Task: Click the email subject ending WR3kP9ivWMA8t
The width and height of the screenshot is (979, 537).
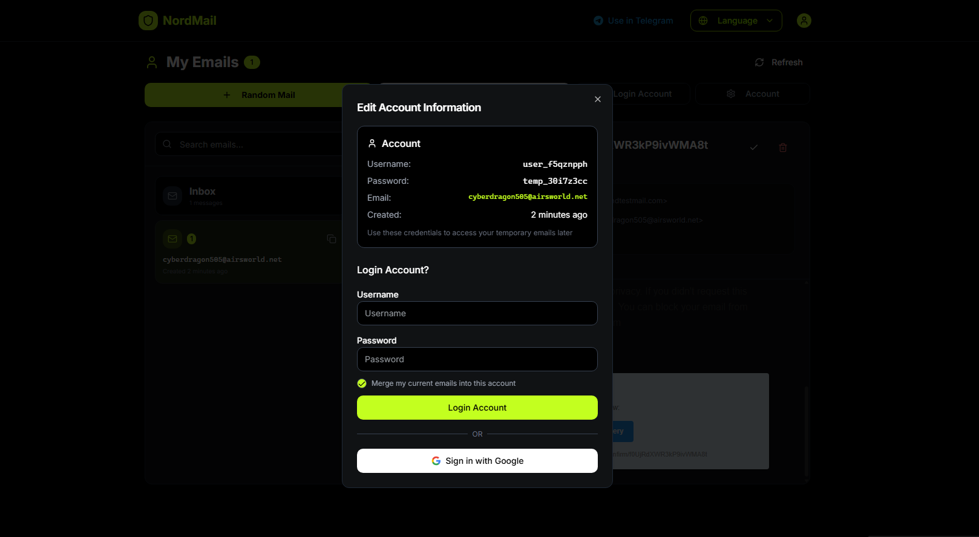Action: 661,145
